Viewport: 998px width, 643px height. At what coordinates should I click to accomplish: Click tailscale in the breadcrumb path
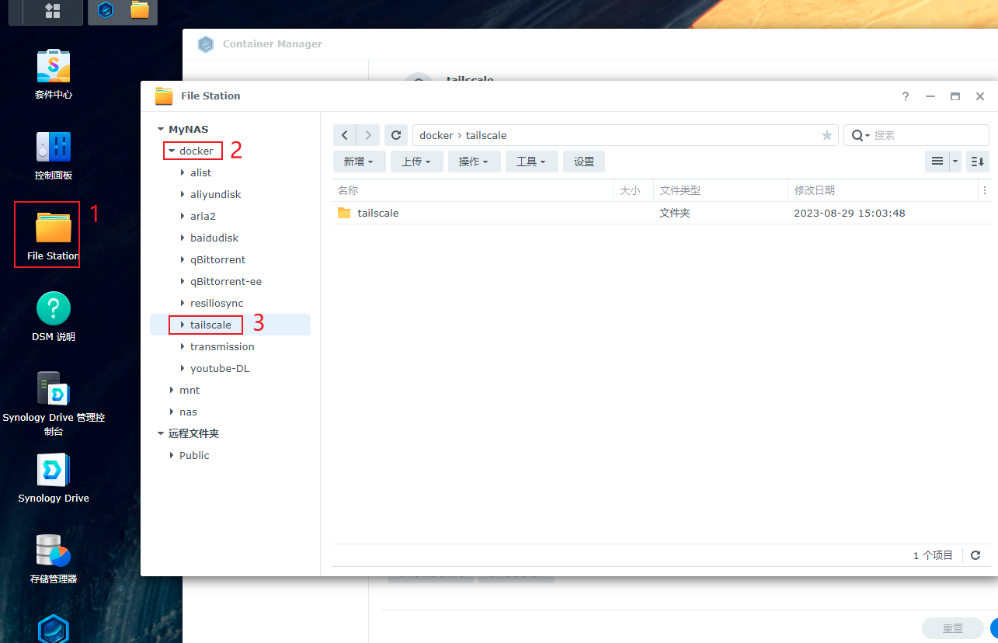click(486, 135)
